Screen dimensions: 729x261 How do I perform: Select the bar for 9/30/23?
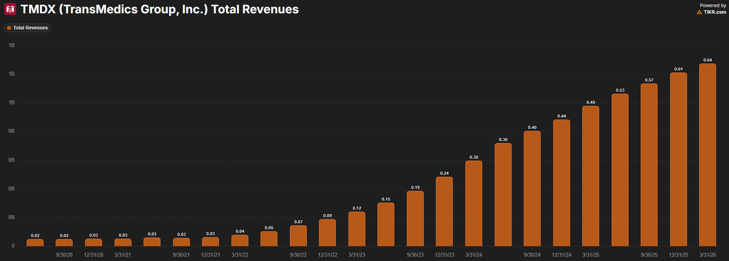pyautogui.click(x=415, y=219)
